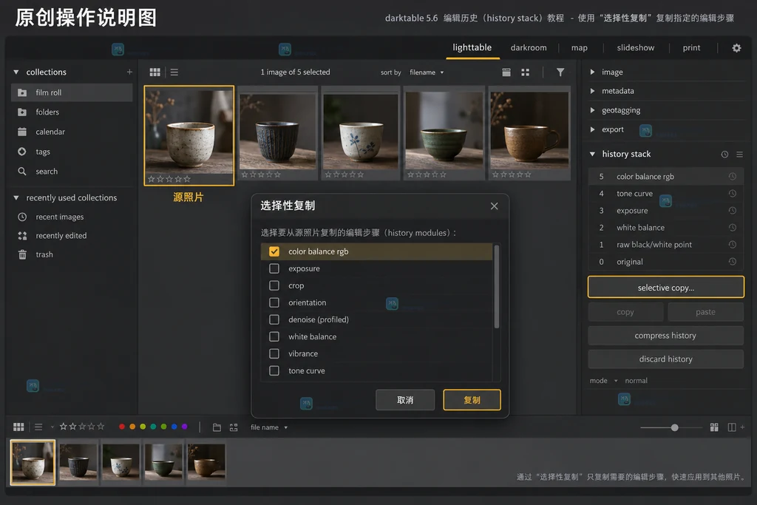Screen dimensions: 757x505
Task: Click clock icon on tone curve row
Action: click(x=733, y=193)
